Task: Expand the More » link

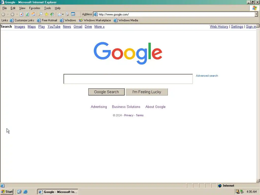Action: (x=100, y=26)
